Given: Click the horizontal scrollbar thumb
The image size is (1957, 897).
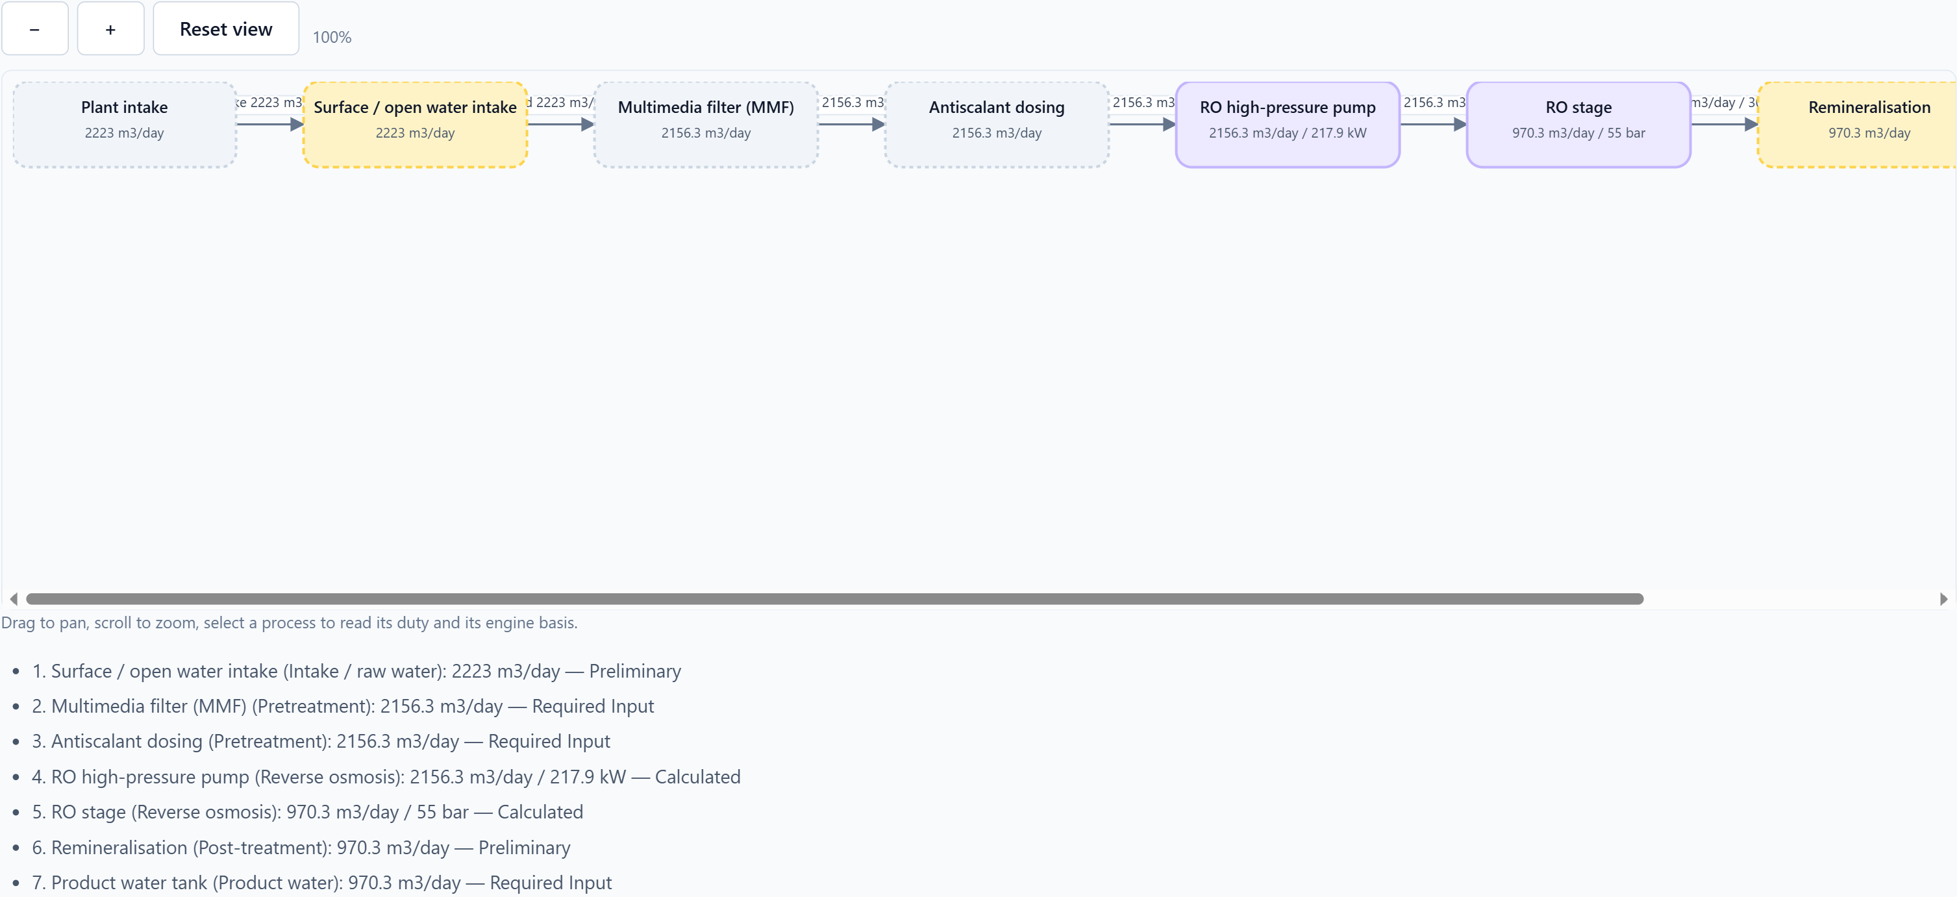Looking at the screenshot, I should (x=834, y=598).
